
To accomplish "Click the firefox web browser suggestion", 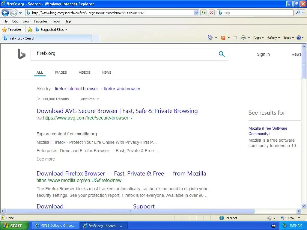I will (122, 89).
